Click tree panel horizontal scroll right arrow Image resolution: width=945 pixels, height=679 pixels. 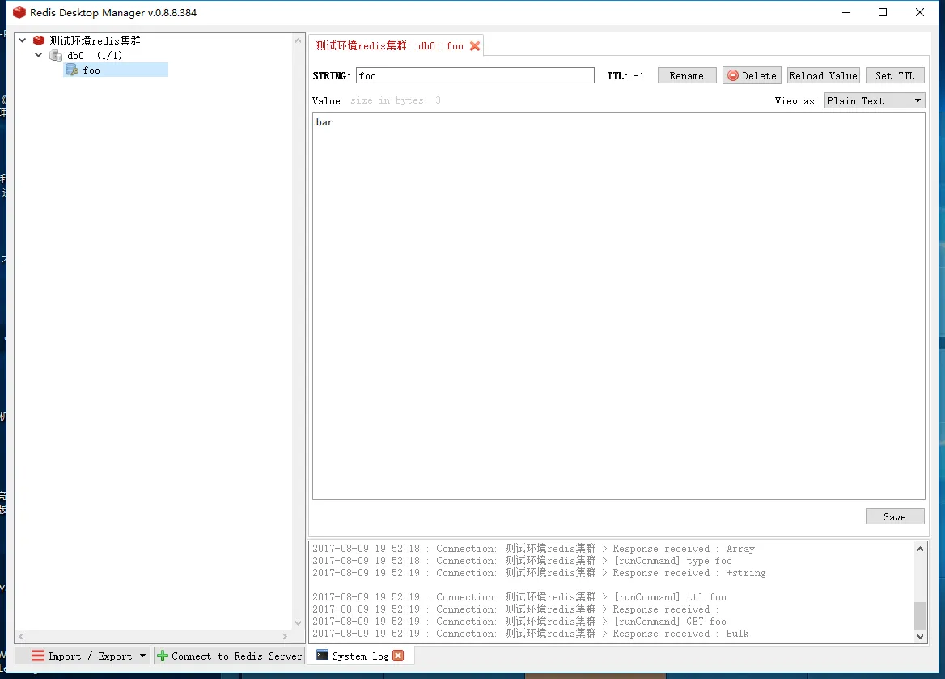click(285, 636)
